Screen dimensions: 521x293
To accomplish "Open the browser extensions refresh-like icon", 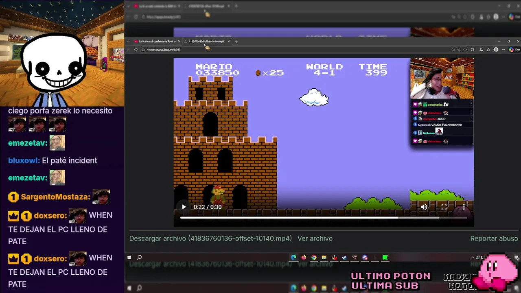I will pyautogui.click(x=473, y=50).
